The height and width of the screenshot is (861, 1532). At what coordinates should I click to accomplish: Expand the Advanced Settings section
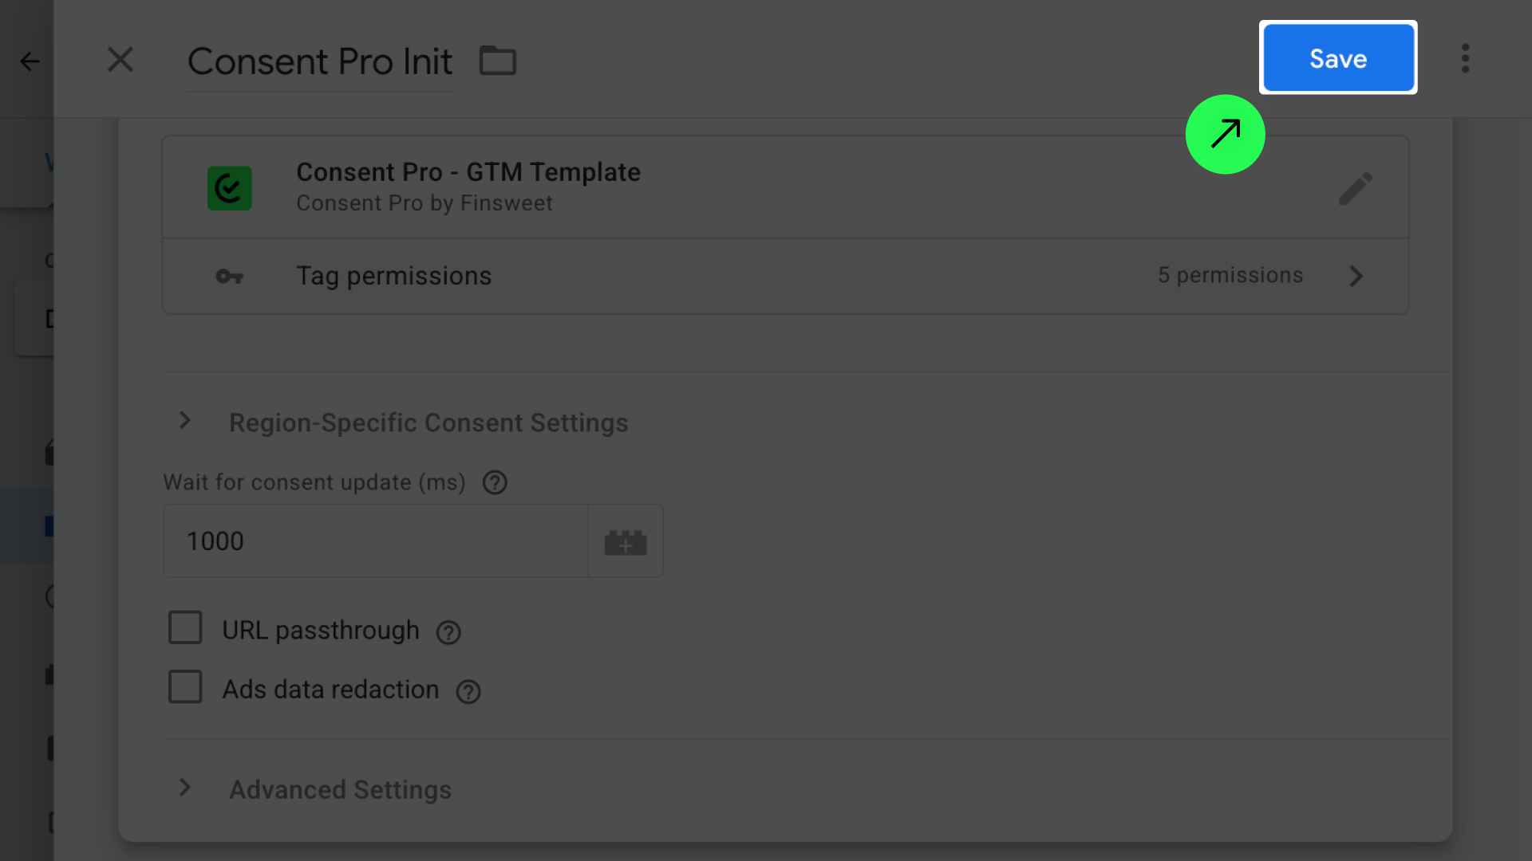(x=185, y=788)
